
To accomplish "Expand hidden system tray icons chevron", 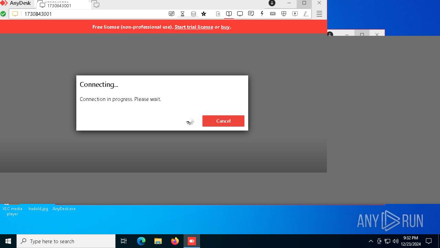I will [371, 241].
